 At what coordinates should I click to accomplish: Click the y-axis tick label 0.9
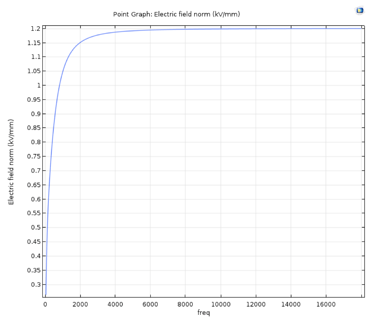click(x=36, y=114)
